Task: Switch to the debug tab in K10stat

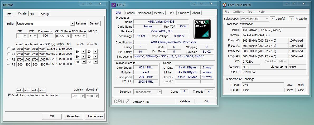Action: tap(45, 14)
